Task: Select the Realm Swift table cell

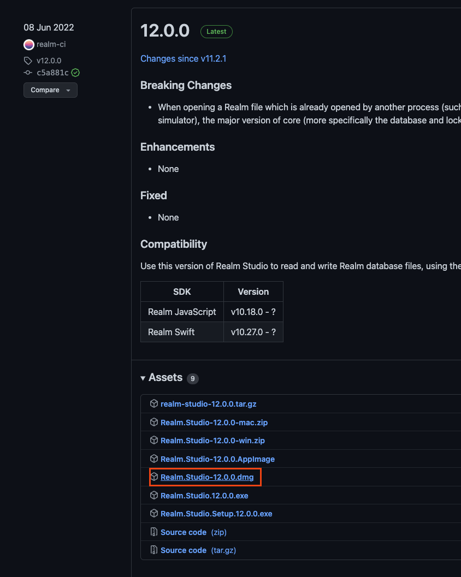Action: (182, 332)
